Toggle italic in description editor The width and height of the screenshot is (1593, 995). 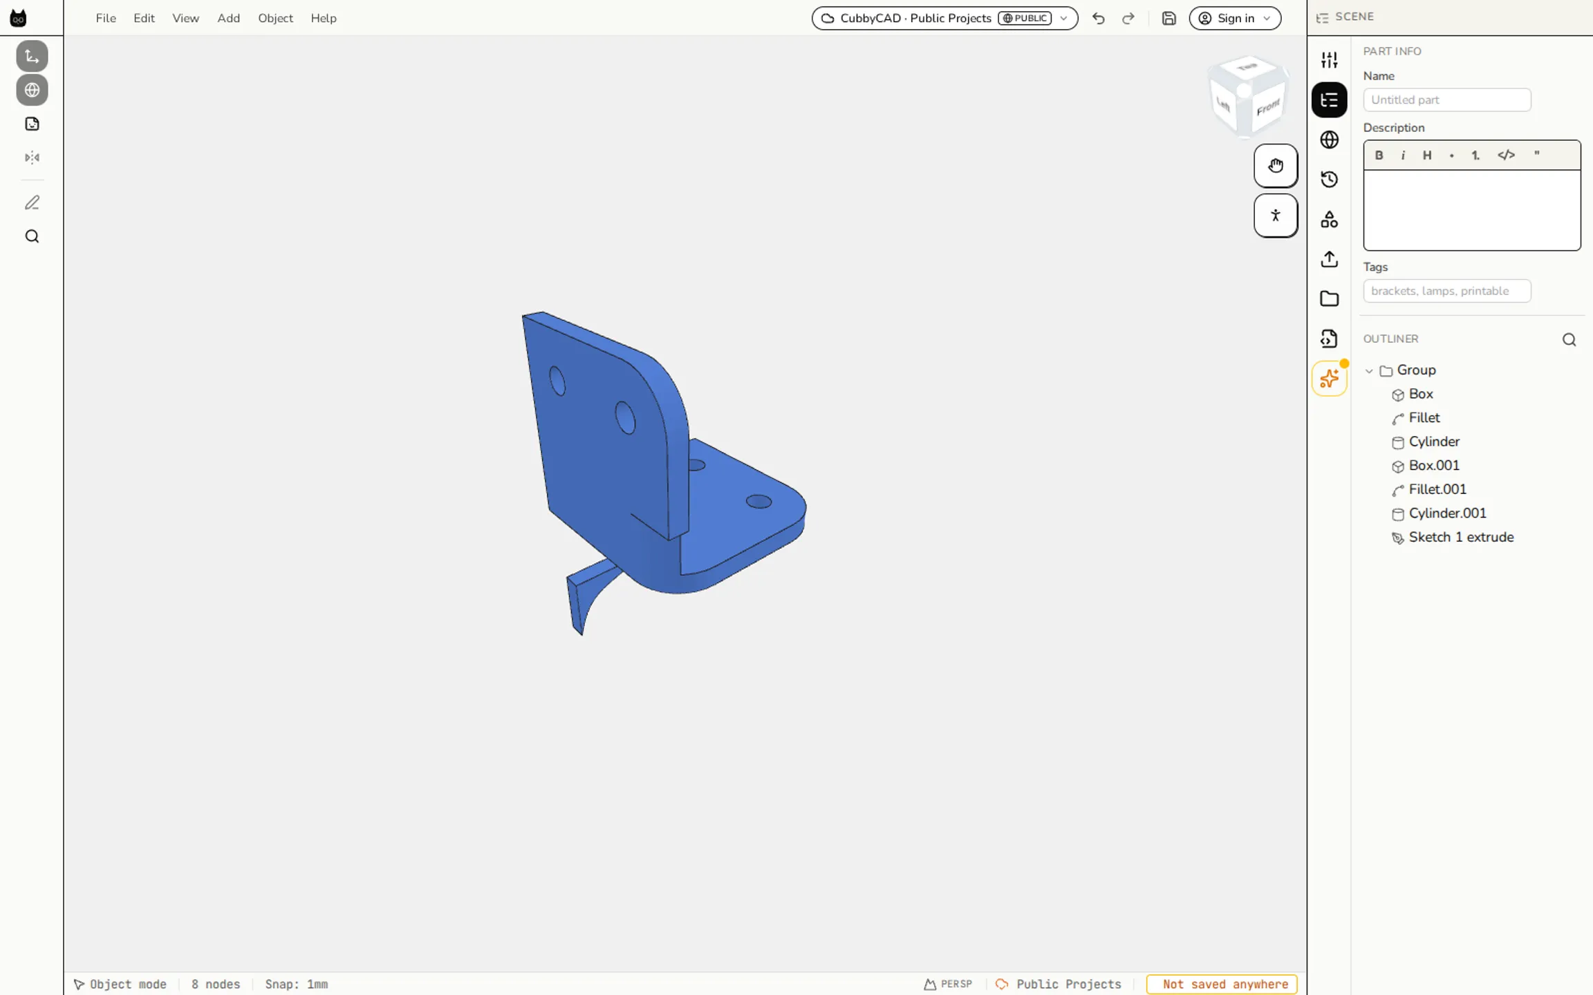[x=1403, y=155]
